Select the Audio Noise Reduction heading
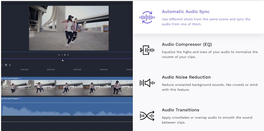The height and width of the screenshot is (131, 264). 186,77
